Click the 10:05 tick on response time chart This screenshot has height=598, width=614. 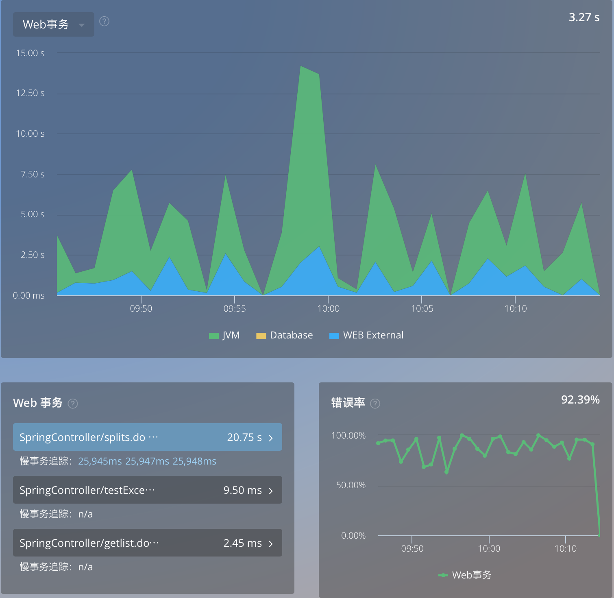[422, 308]
